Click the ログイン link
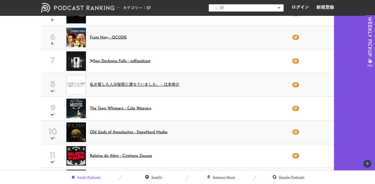 pyautogui.click(x=300, y=7)
